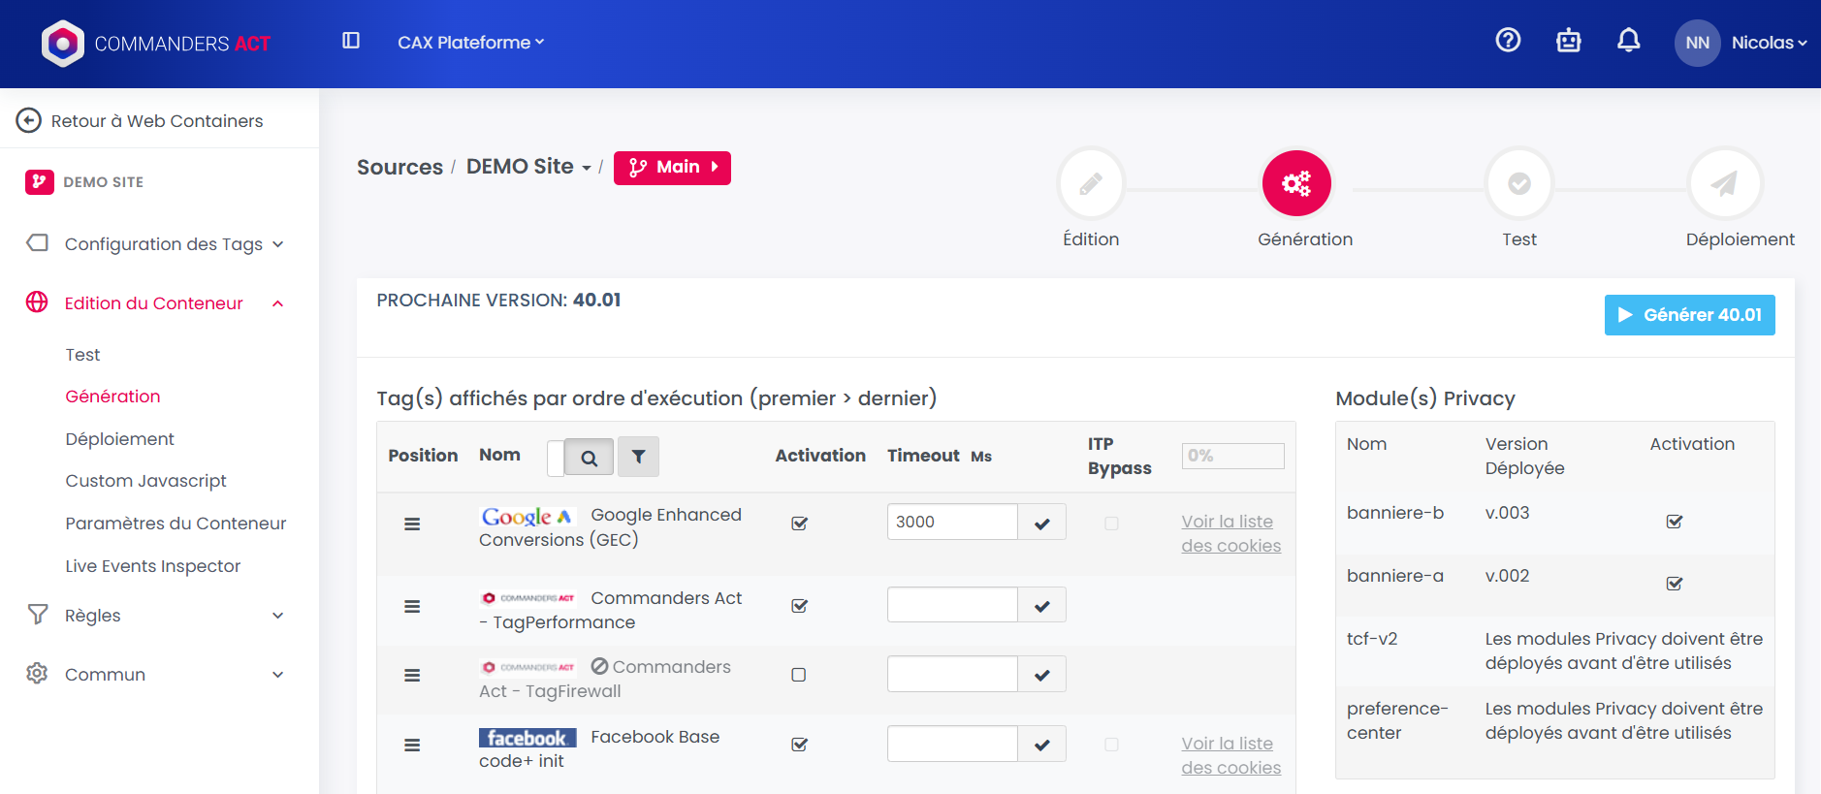Click the tag search magnifier icon
This screenshot has height=794, width=1821.
click(x=589, y=458)
